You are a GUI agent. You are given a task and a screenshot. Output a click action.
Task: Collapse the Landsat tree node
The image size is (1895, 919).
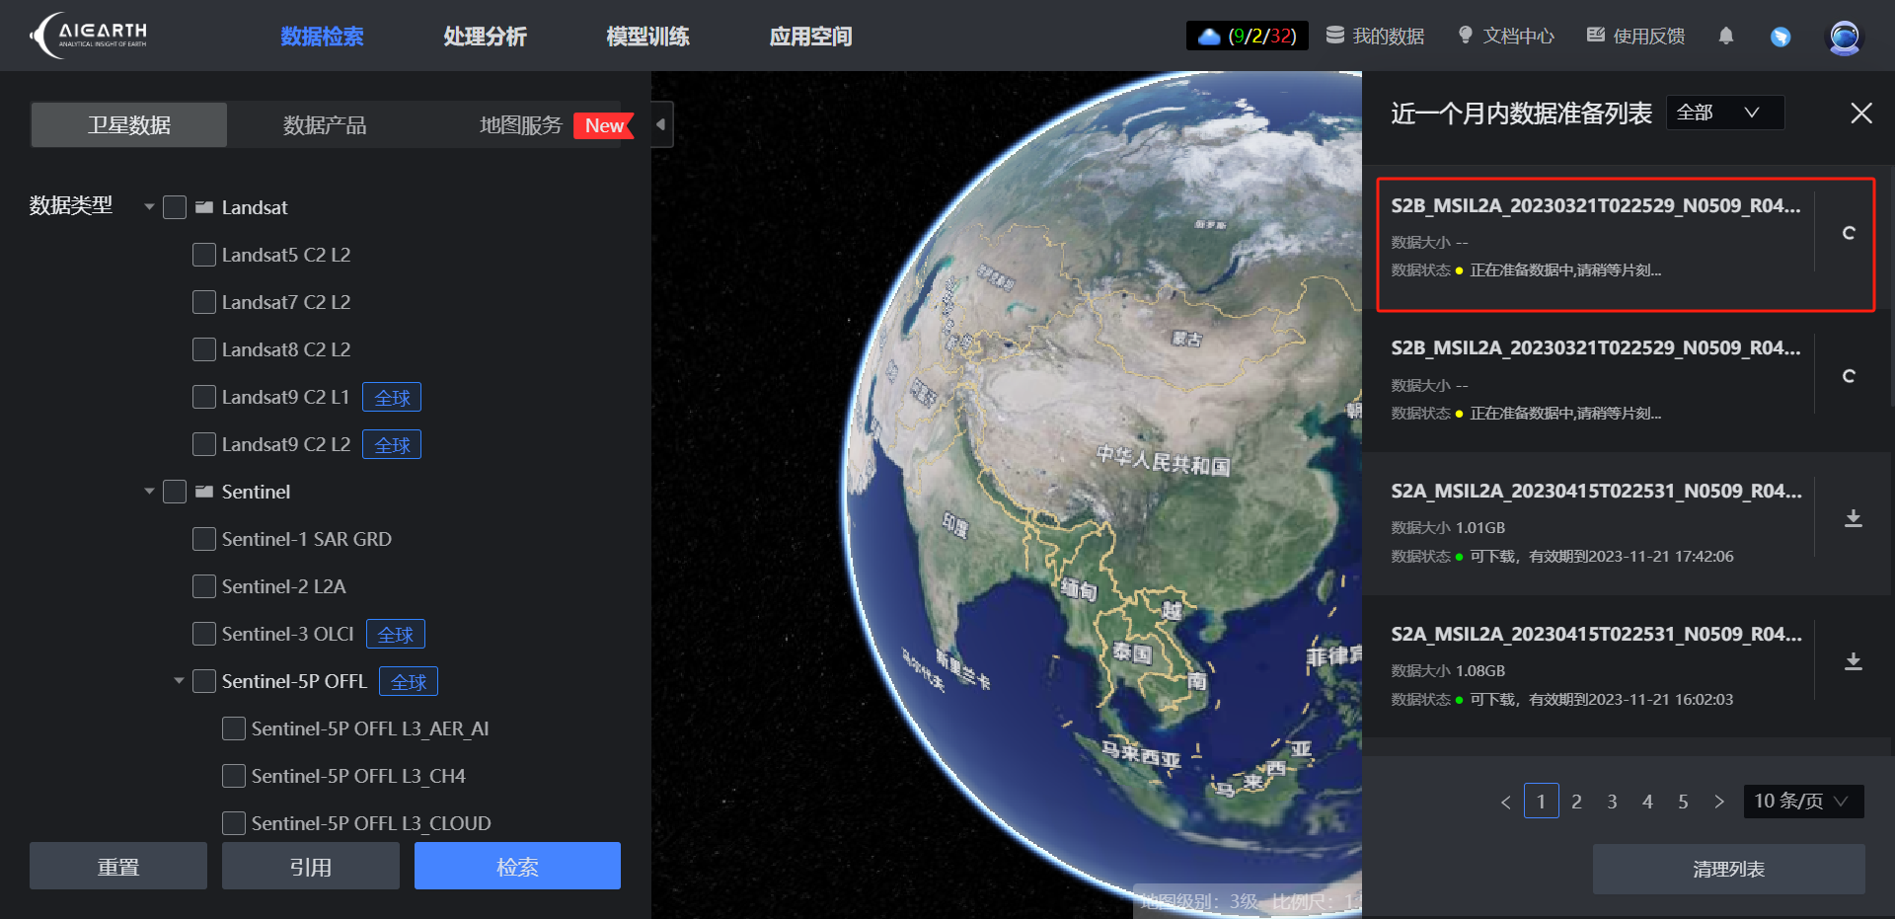click(149, 207)
